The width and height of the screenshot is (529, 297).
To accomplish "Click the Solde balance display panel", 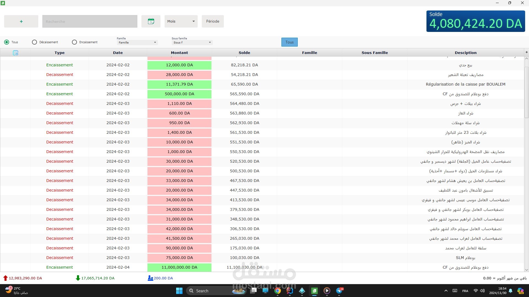I will click(x=476, y=21).
